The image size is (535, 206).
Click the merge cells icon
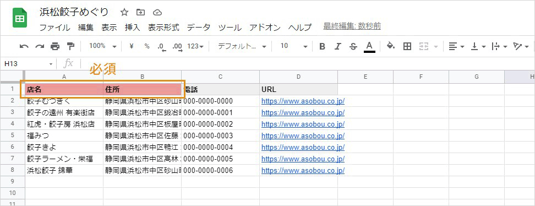click(x=423, y=46)
